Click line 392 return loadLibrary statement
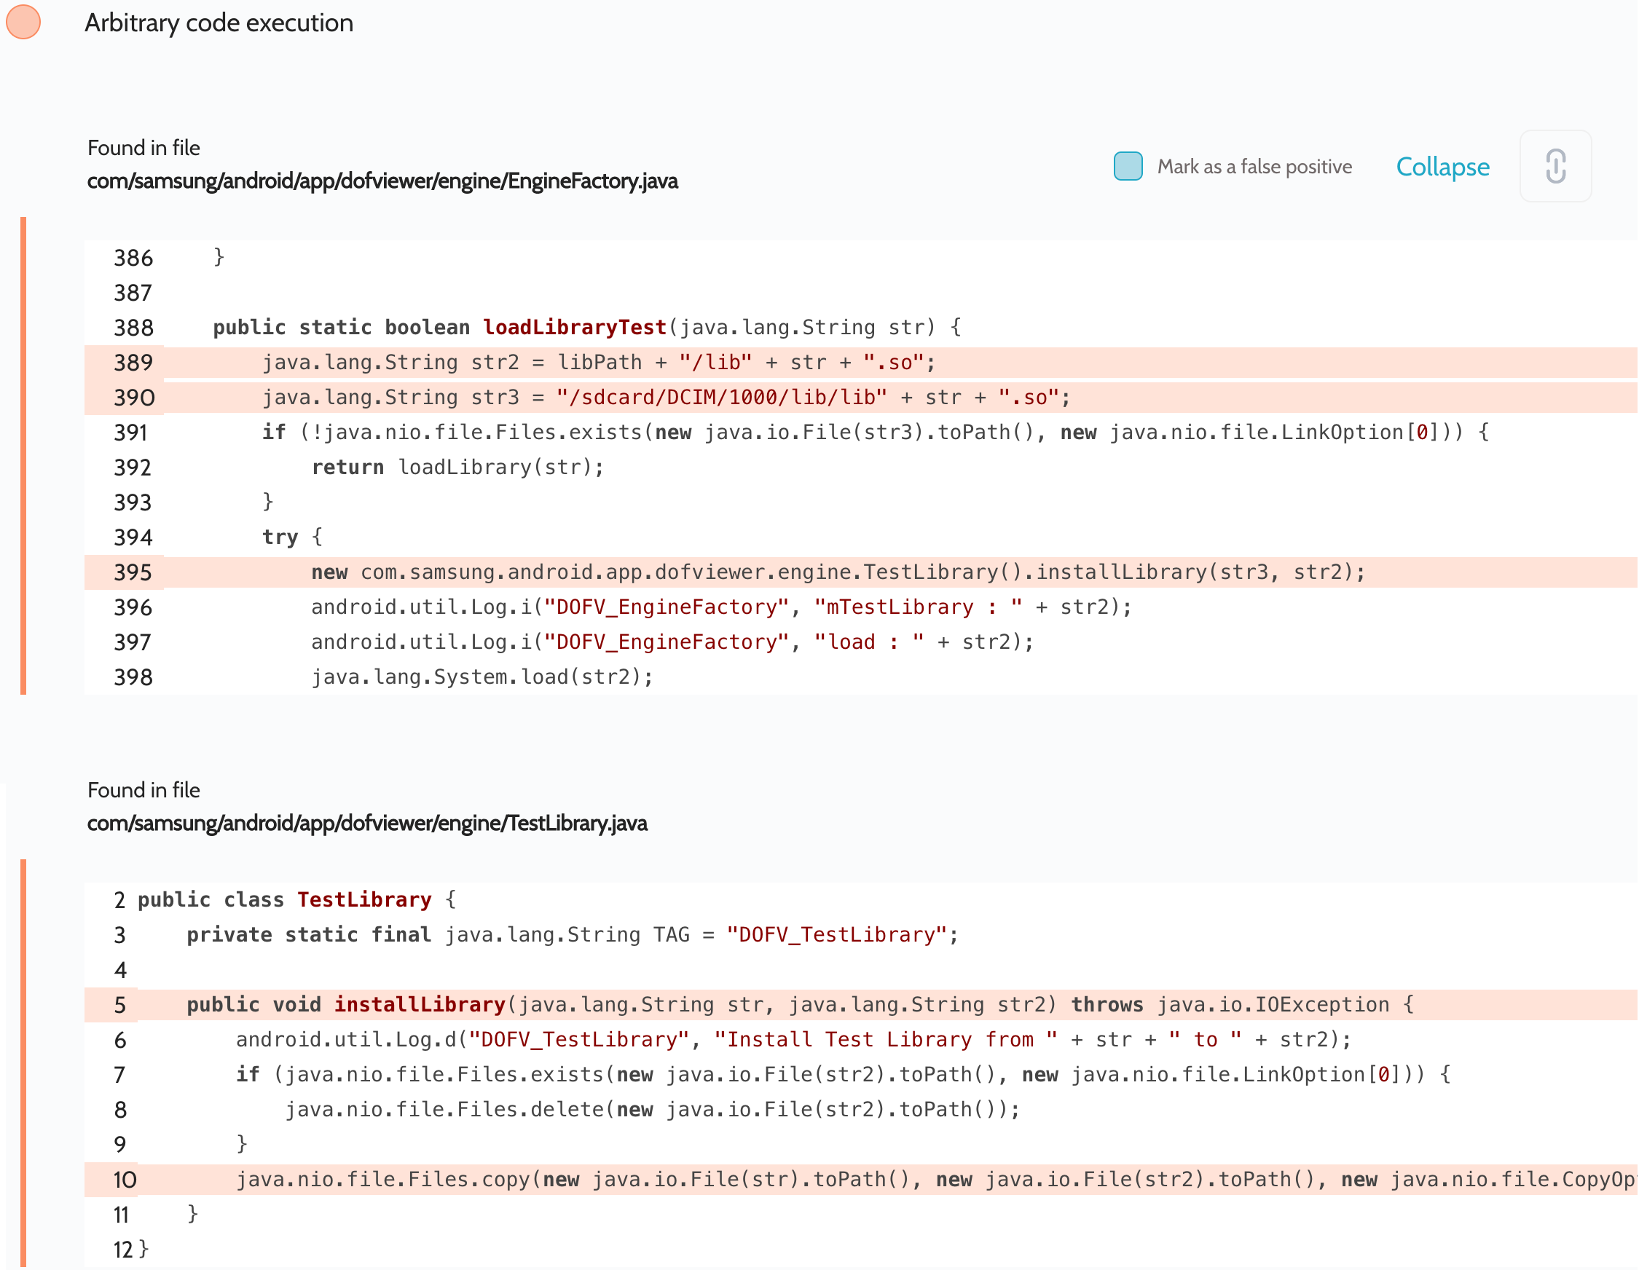 (x=457, y=468)
